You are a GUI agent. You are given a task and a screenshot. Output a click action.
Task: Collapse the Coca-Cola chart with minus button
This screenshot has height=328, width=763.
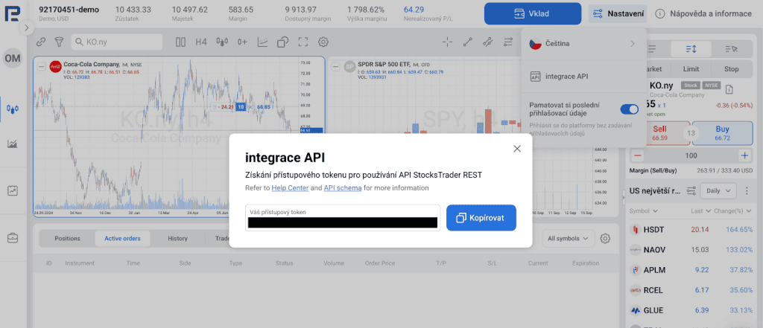(42, 67)
